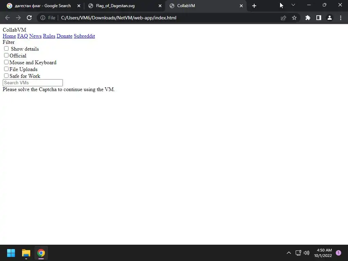Enable the Show details checkbox
This screenshot has height=261, width=348.
coord(6,48)
